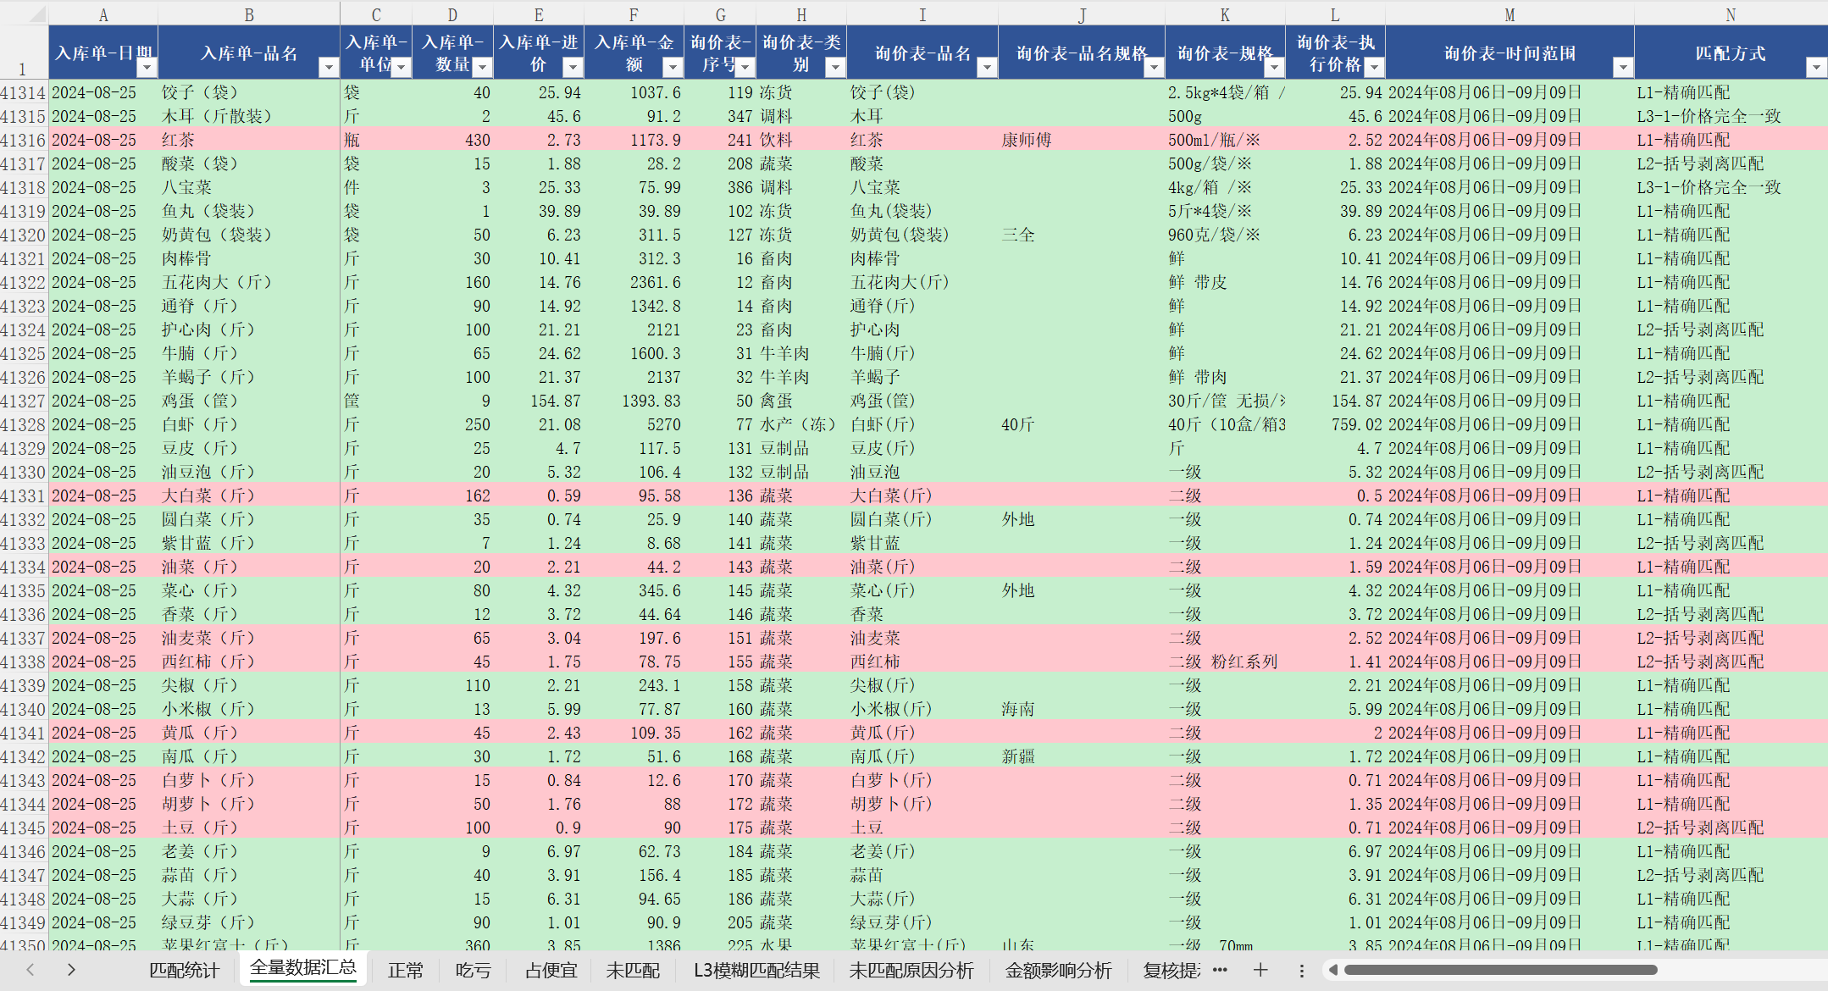Open filter dropdown for 入库单-日期 column
This screenshot has height=991, width=1828.
tap(147, 67)
